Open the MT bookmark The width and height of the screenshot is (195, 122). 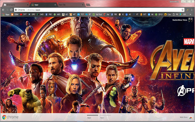[73, 14]
